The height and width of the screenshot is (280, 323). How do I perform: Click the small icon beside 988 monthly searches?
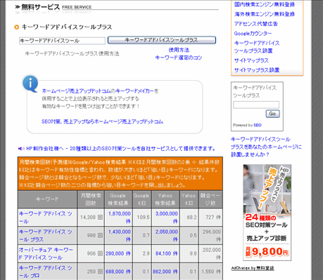point(100,235)
